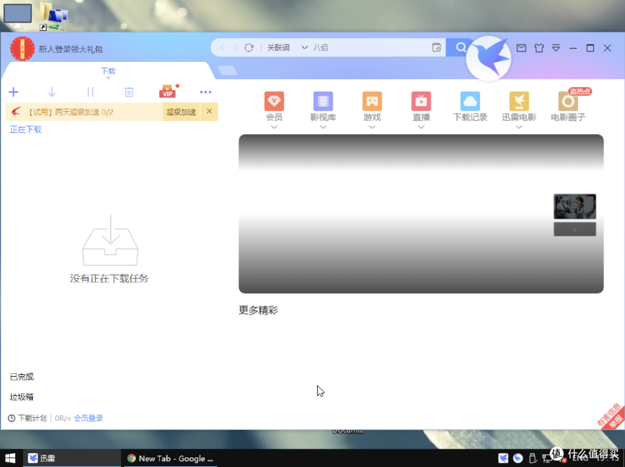The height and width of the screenshot is (467, 625).
Task: Expand the chevron under 游戏
Action: (372, 127)
